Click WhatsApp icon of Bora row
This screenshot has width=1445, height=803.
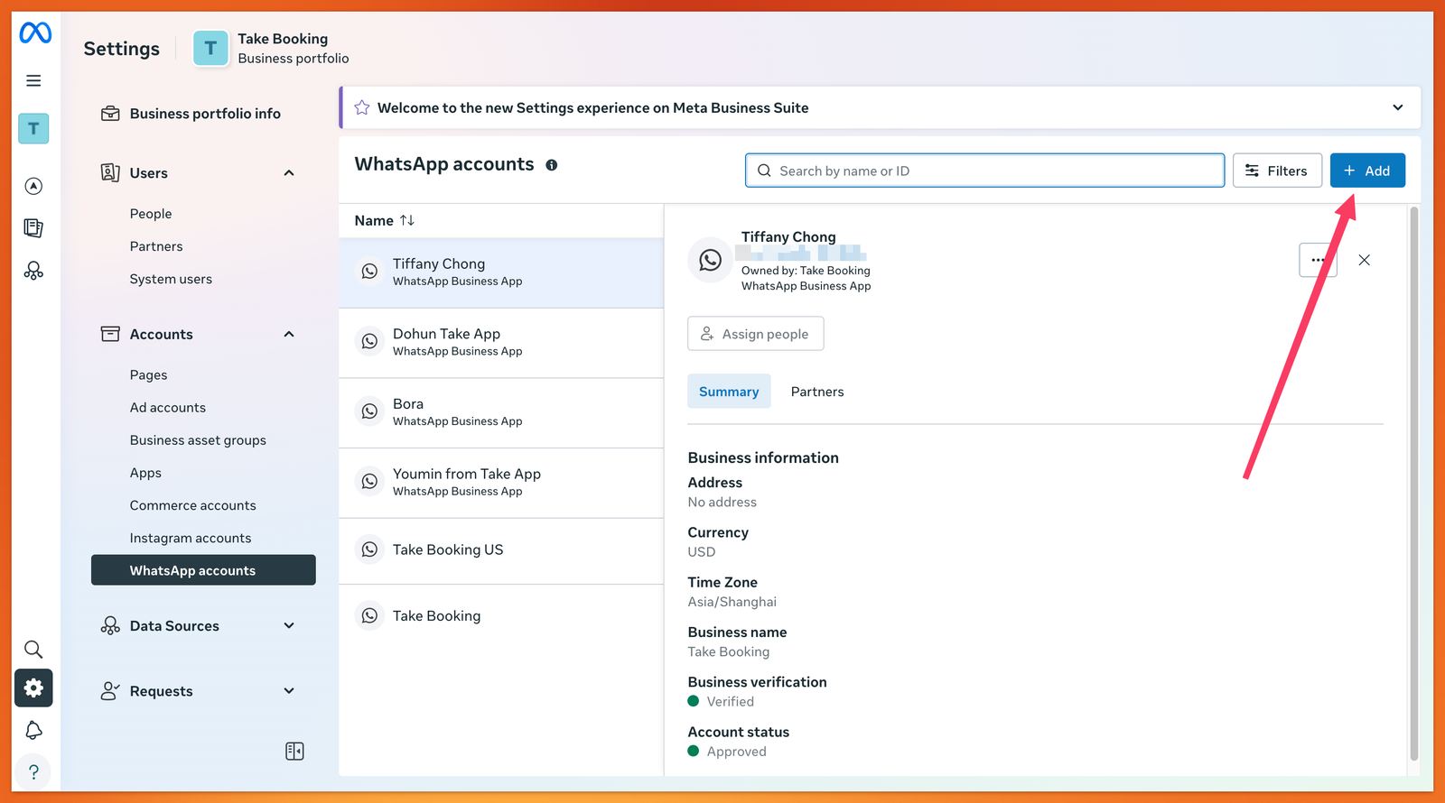pos(369,411)
